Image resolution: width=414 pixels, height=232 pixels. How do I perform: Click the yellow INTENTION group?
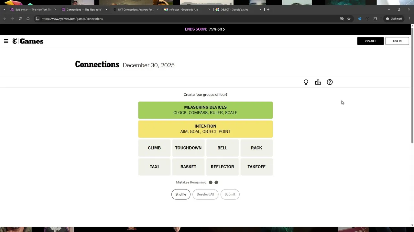pyautogui.click(x=205, y=129)
